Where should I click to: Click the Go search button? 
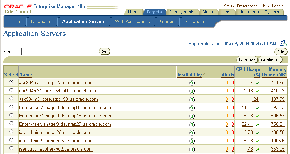click(x=105, y=52)
